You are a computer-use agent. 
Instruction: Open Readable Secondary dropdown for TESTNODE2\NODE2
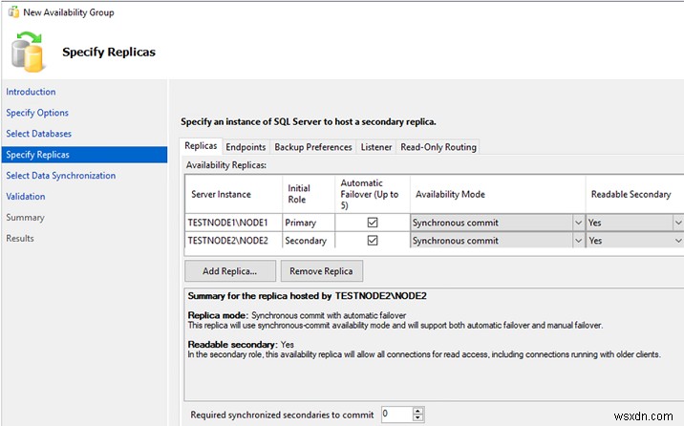[x=678, y=241]
